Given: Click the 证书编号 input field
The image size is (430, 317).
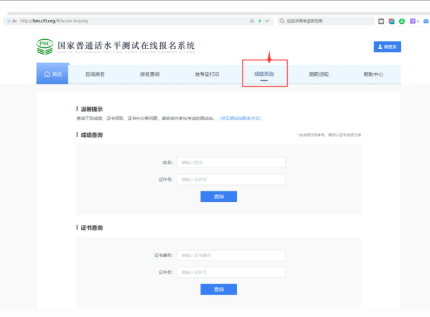Looking at the screenshot, I should pos(230,255).
